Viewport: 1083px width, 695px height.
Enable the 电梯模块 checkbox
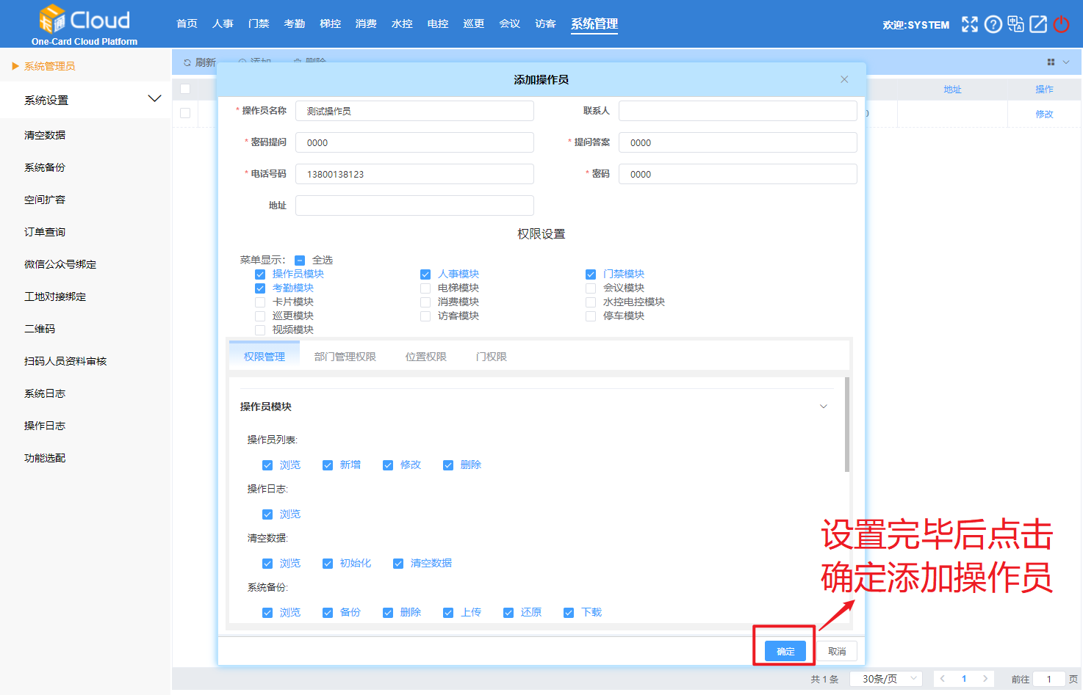coord(425,288)
